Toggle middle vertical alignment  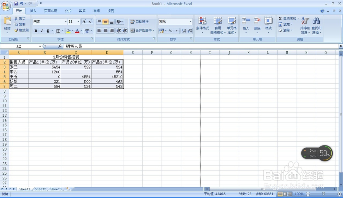pos(105,21)
